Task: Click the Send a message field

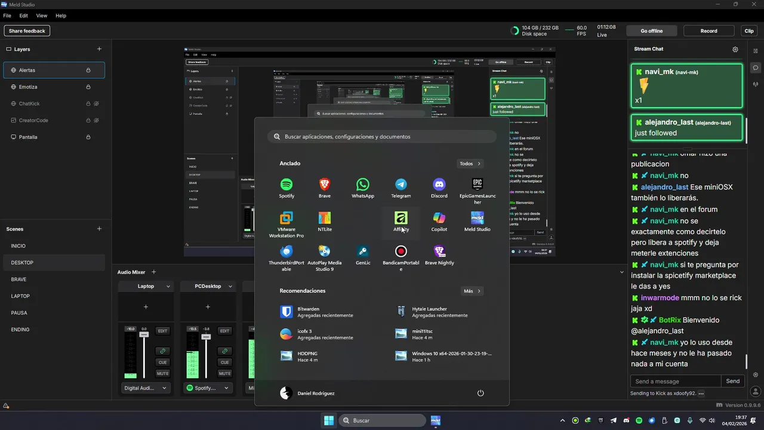Action: tap(676, 381)
